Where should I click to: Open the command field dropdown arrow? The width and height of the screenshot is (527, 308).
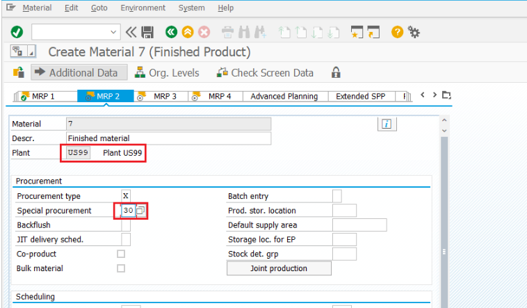click(x=114, y=32)
